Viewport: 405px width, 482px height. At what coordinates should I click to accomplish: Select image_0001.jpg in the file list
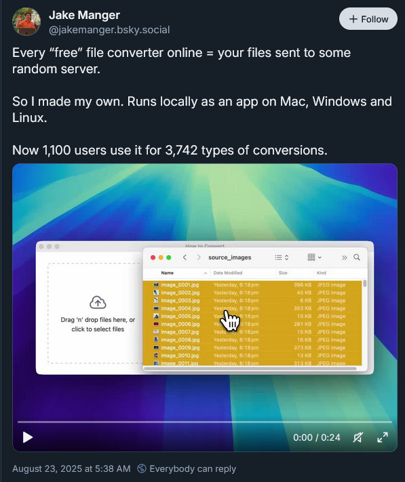pyautogui.click(x=252, y=285)
